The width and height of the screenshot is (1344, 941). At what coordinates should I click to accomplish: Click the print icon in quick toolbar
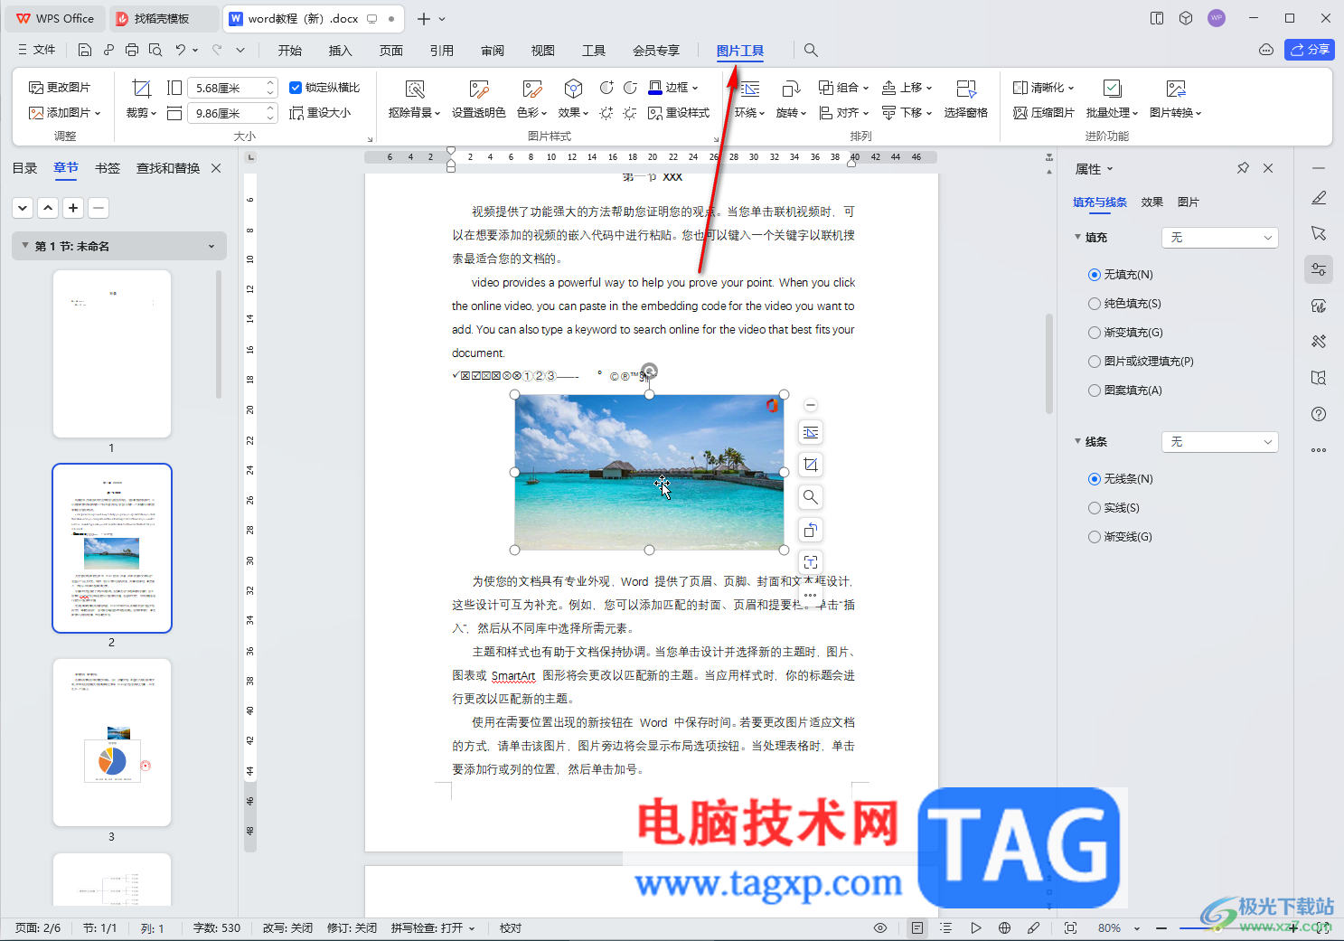[x=132, y=50]
